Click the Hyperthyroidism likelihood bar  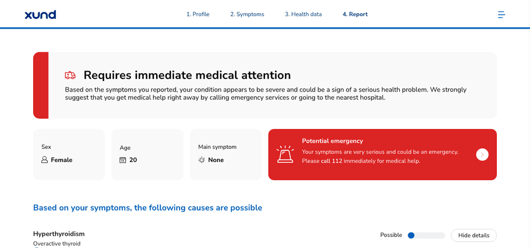click(x=426, y=235)
